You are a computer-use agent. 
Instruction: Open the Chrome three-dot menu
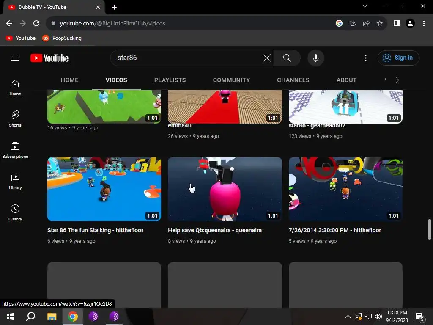(424, 24)
